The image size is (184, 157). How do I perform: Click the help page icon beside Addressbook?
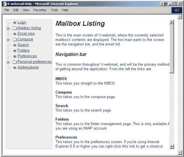click(x=15, y=68)
